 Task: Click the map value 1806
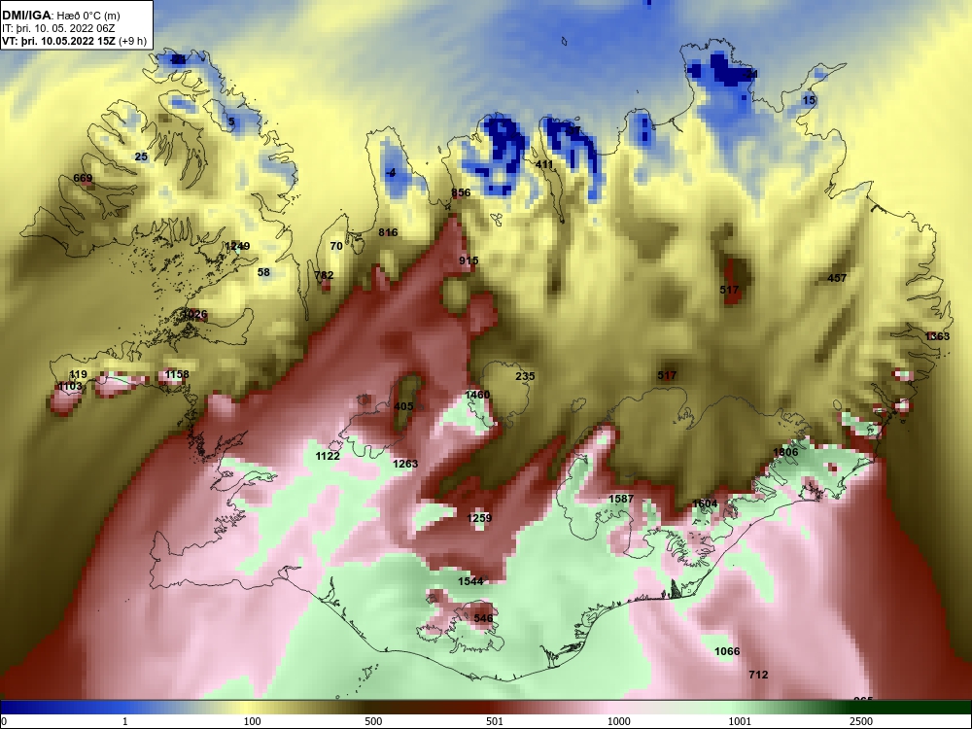[786, 453]
